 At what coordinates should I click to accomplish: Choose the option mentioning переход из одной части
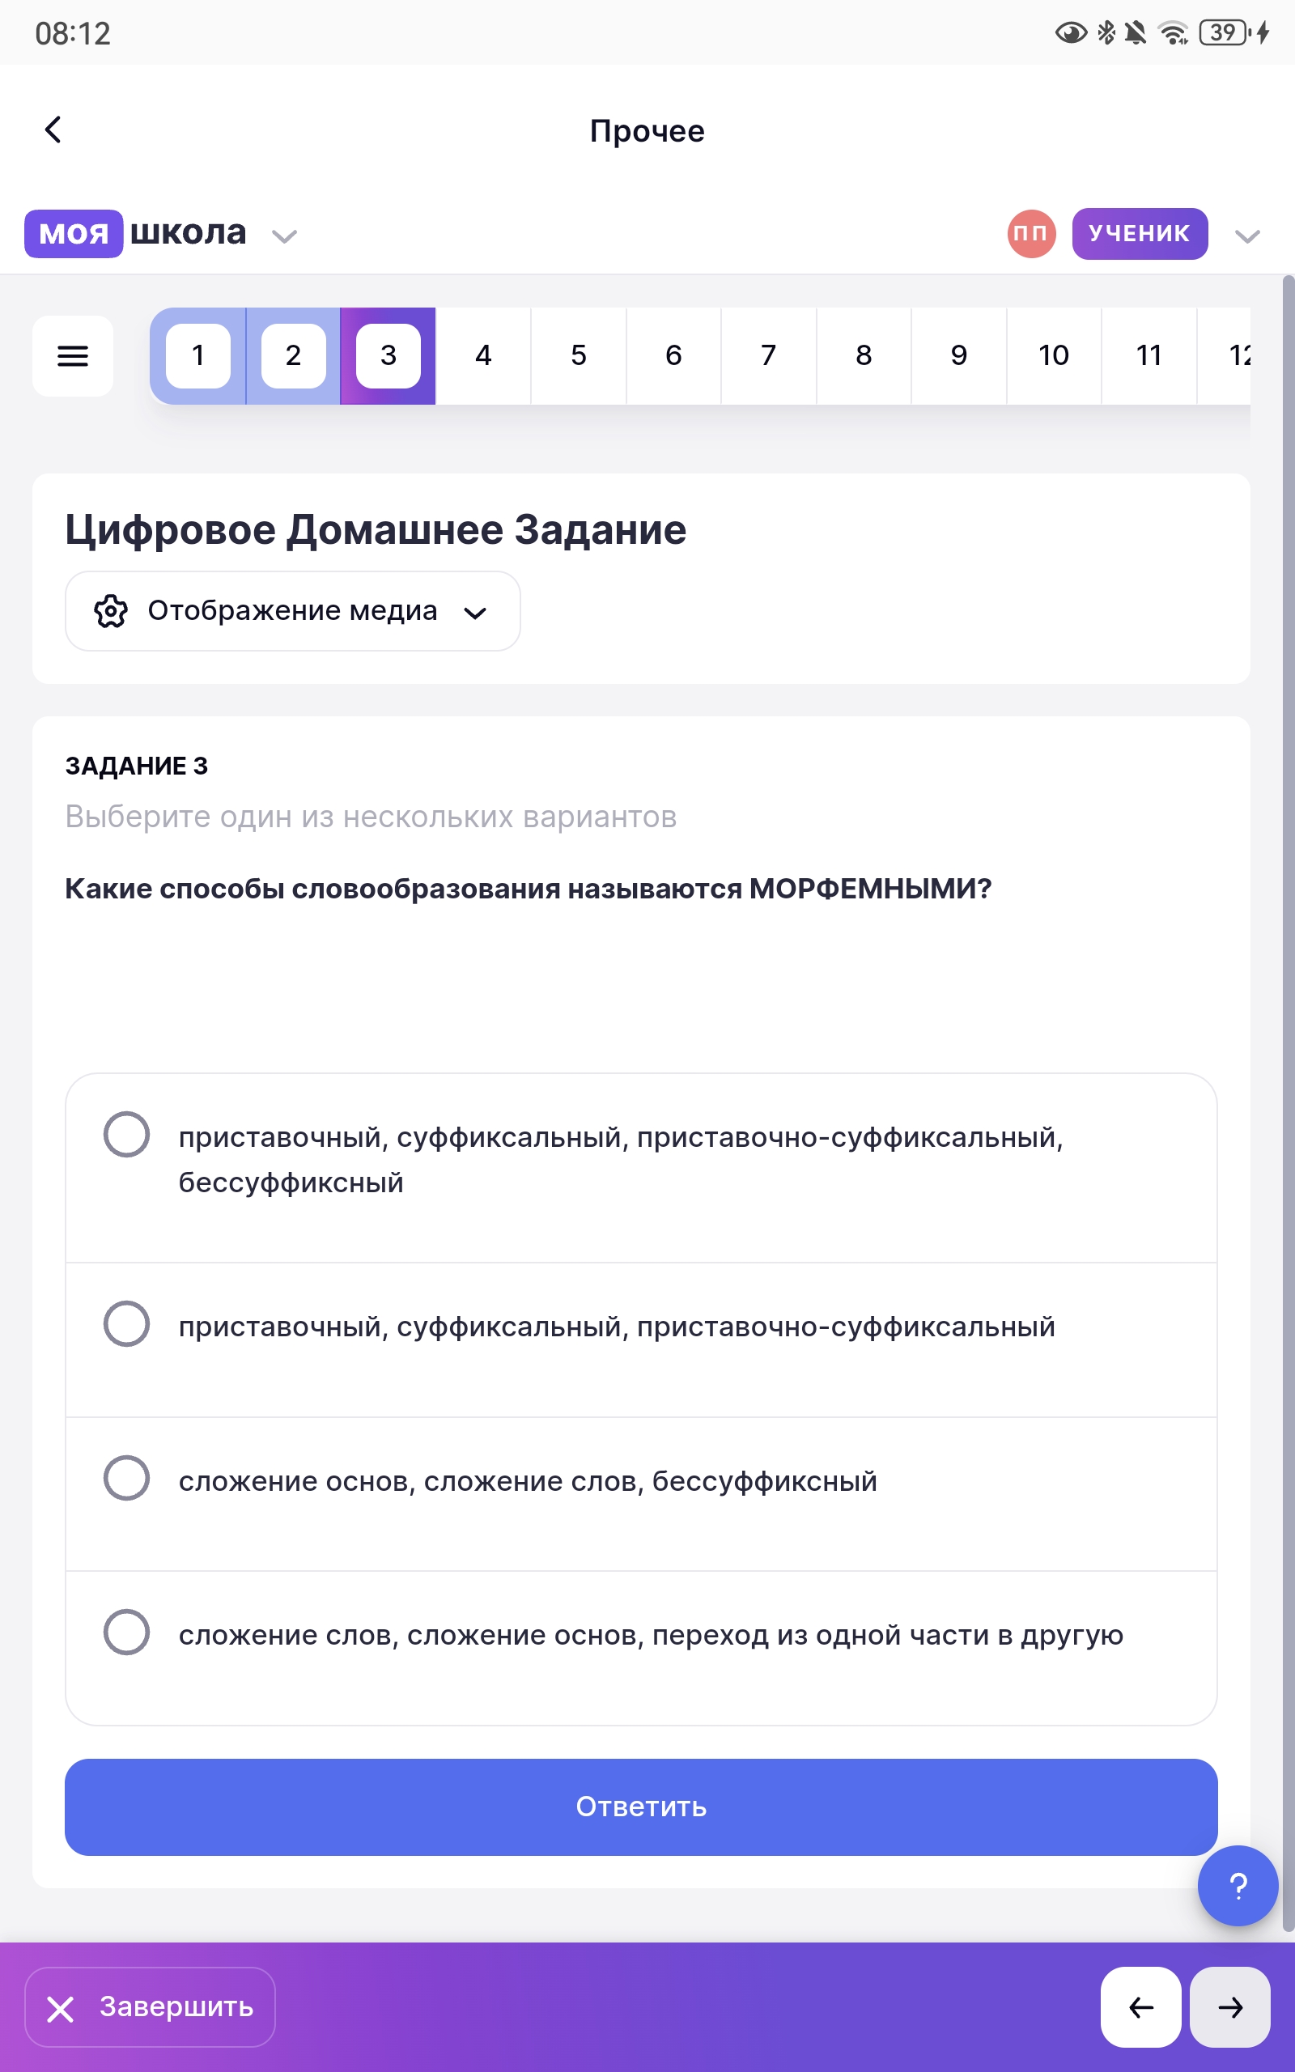127,1632
